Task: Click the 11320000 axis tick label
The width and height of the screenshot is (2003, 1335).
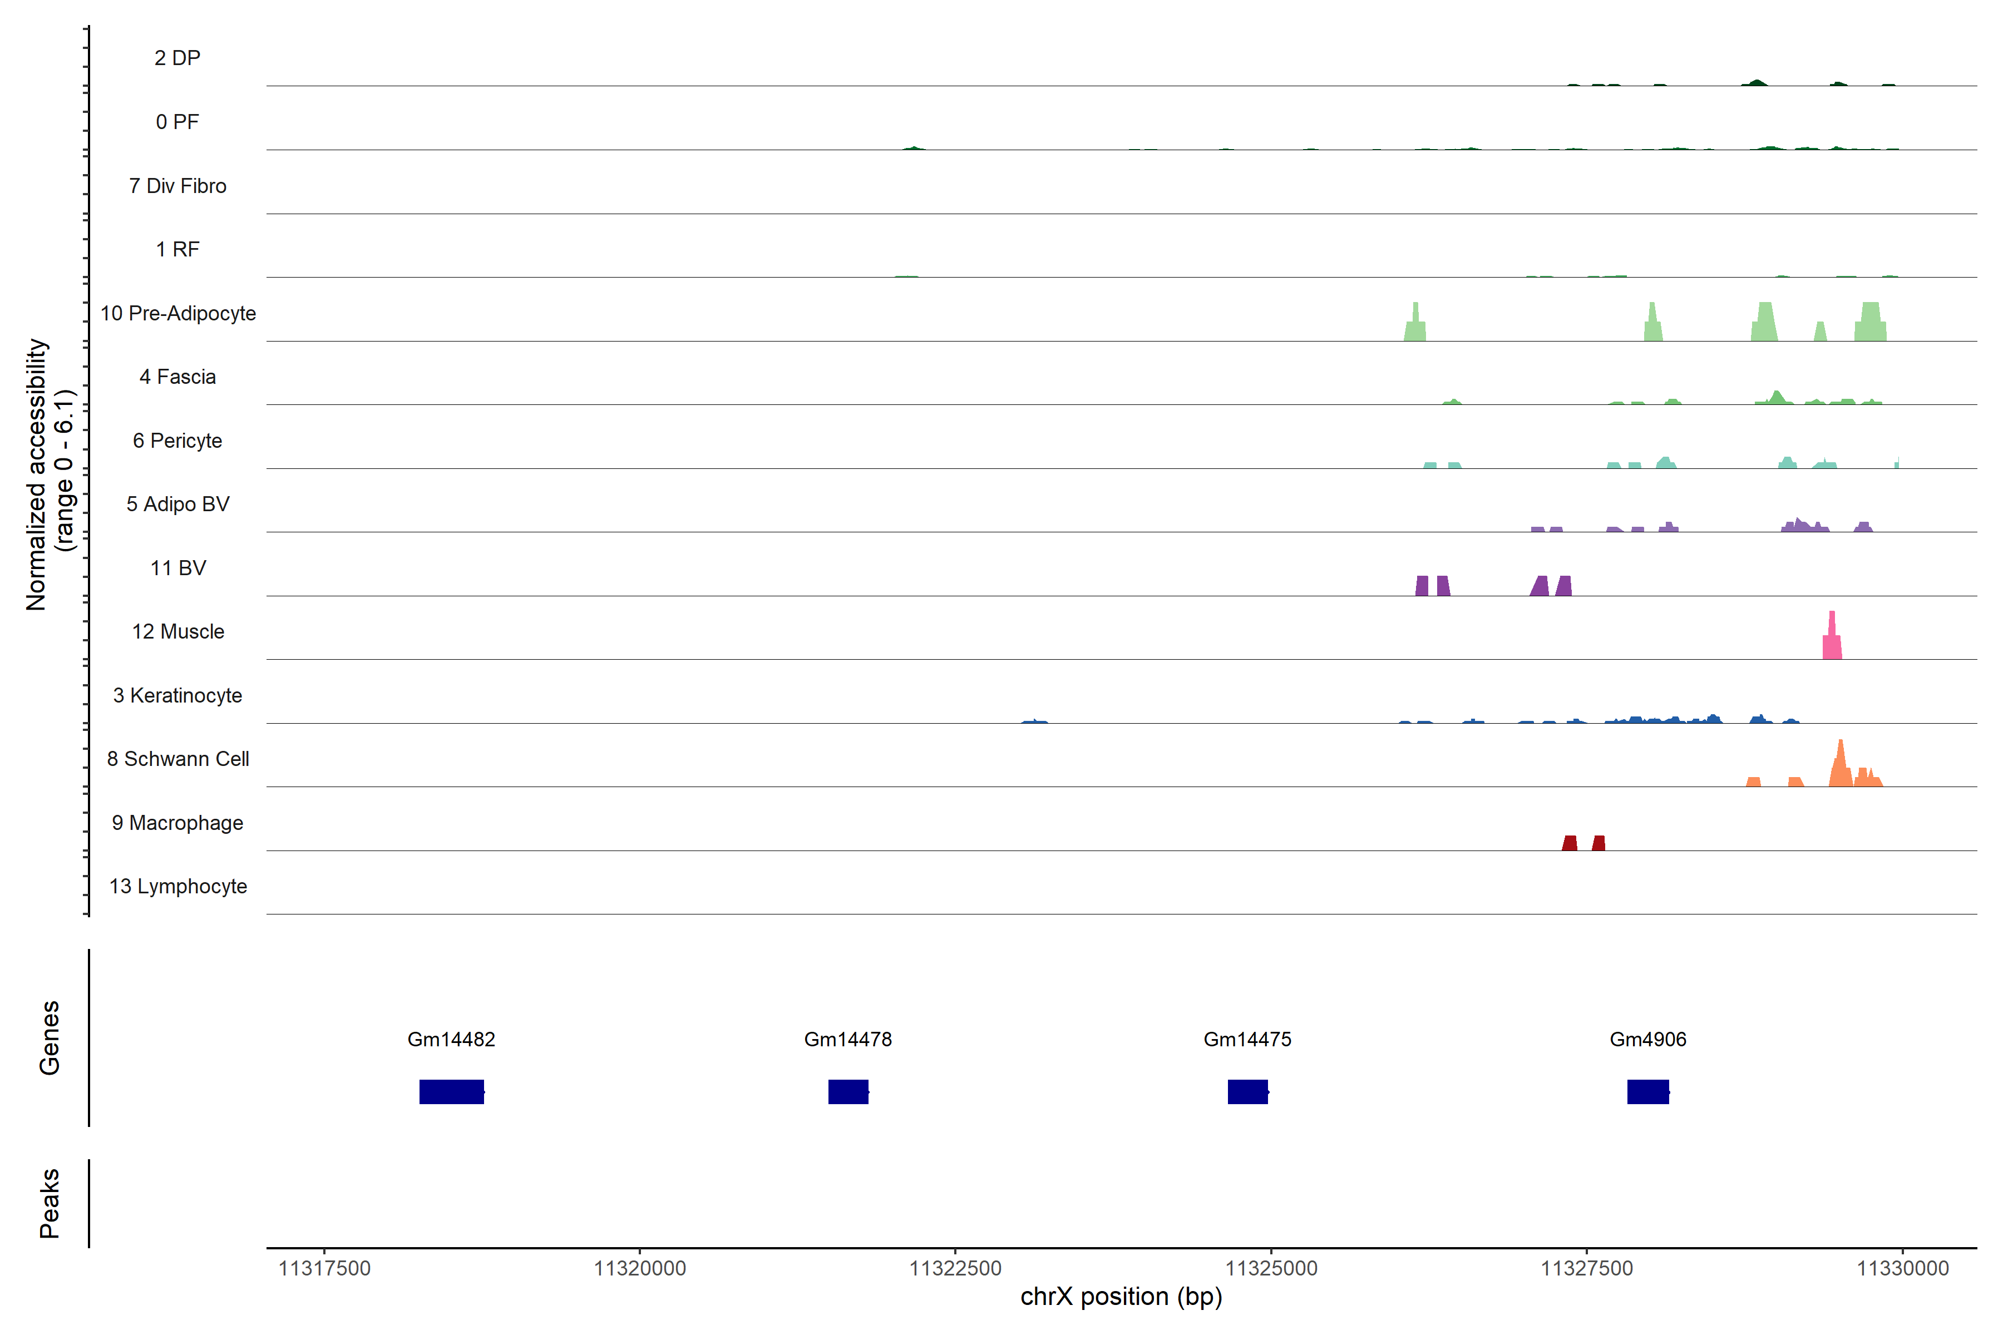Action: pyautogui.click(x=639, y=1269)
